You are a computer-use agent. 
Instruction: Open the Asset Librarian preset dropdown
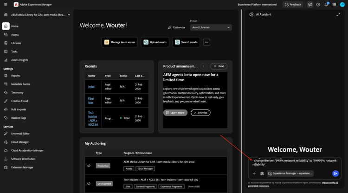(211, 27)
